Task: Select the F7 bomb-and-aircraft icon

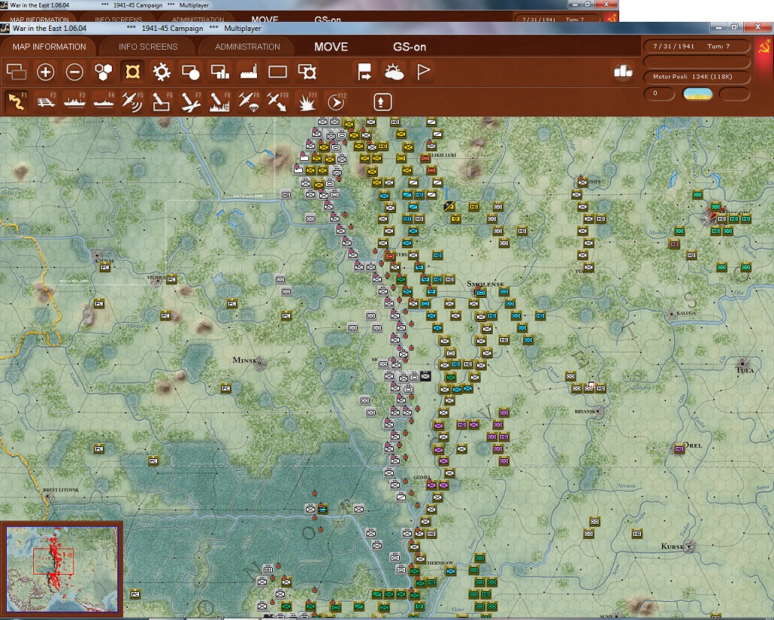Action: [x=190, y=101]
